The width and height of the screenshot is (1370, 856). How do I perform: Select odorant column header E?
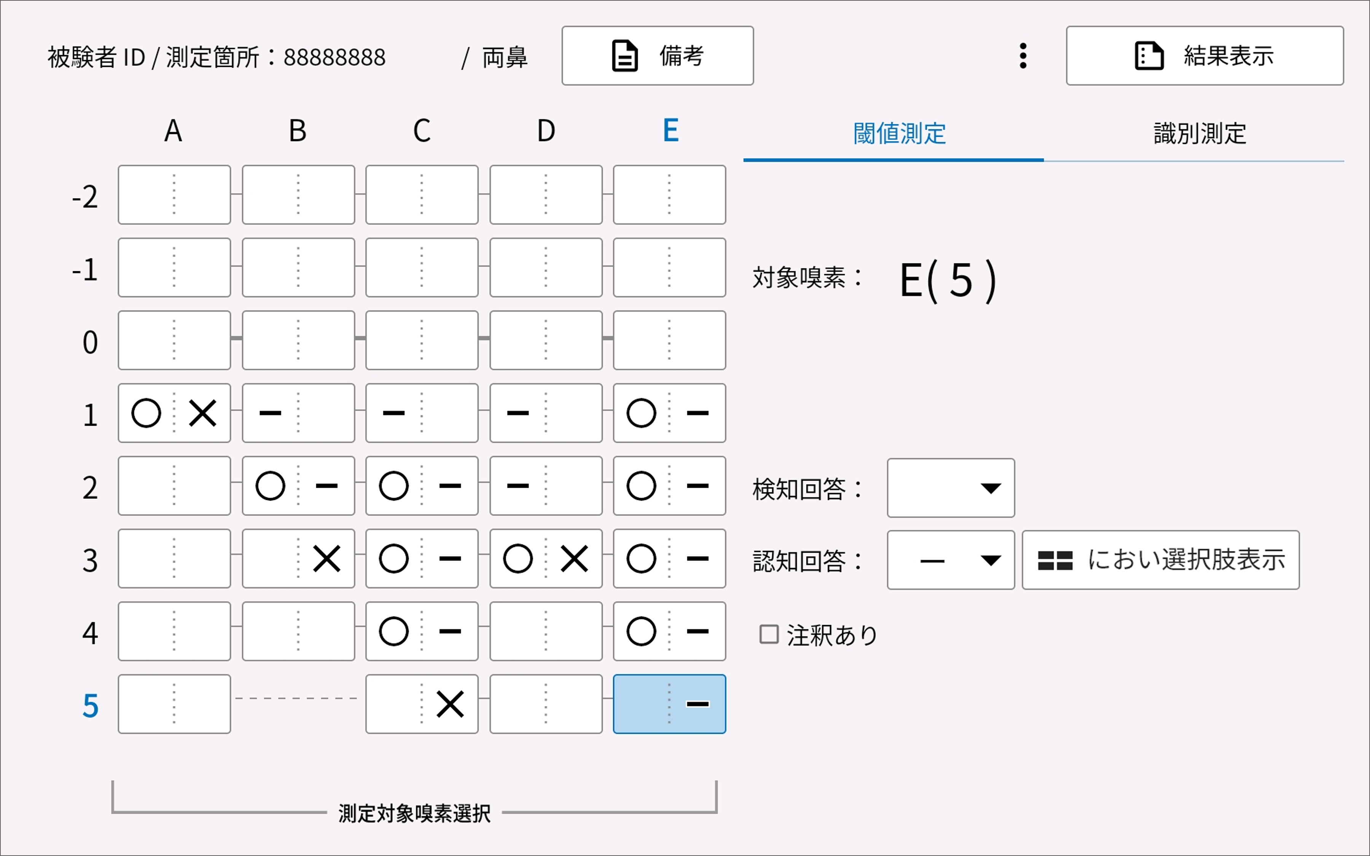coord(670,131)
